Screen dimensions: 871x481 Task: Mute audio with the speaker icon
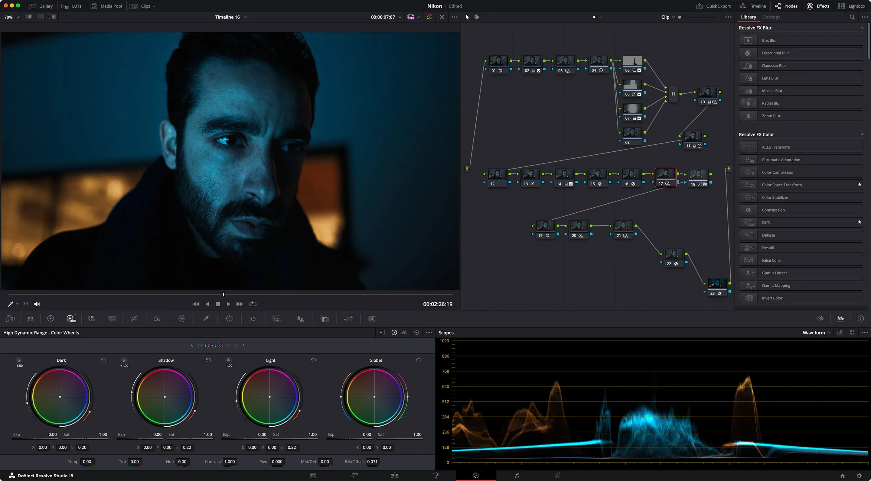(37, 304)
